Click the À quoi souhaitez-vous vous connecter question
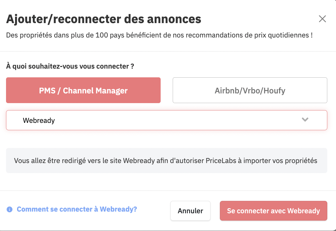Screen dimensions: 336x231 [70, 66]
